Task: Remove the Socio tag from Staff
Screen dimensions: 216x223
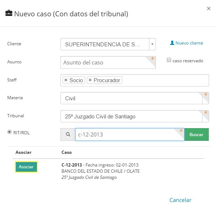Action: (65, 80)
